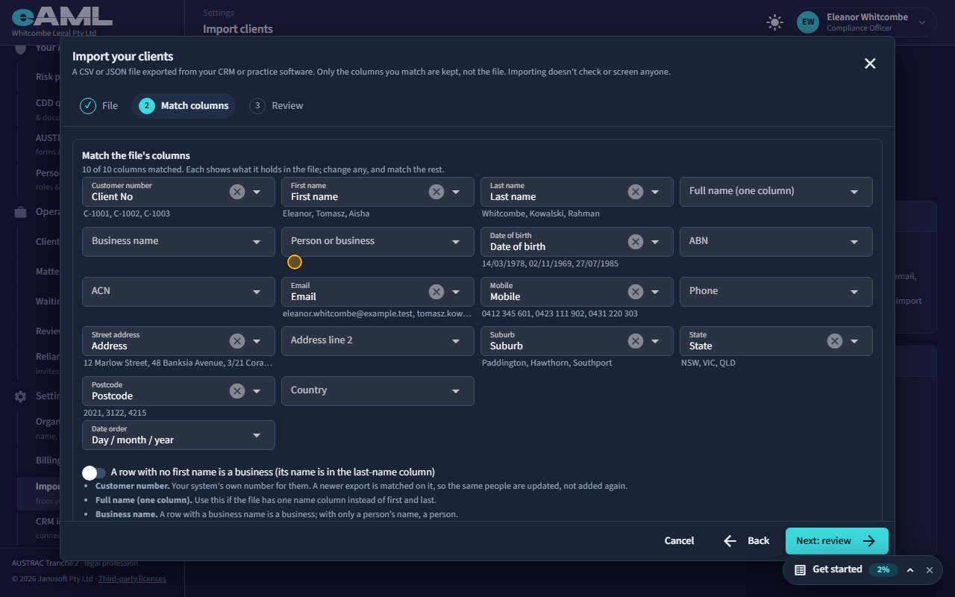Clear the Customer number column match
Screen dimensions: 955x597
(x=237, y=192)
